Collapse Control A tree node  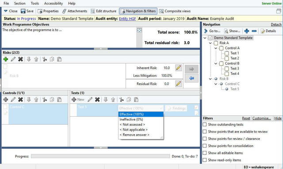[216, 48]
